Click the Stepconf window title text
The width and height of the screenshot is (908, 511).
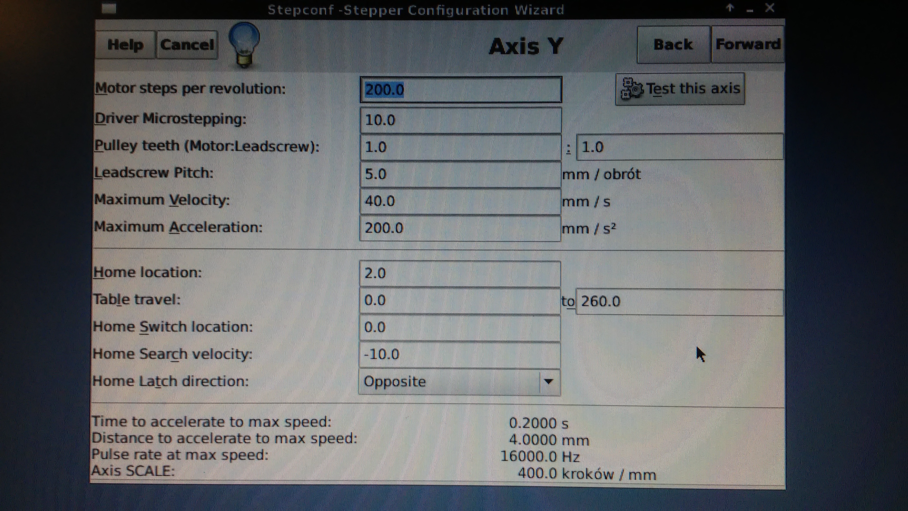pyautogui.click(x=416, y=10)
